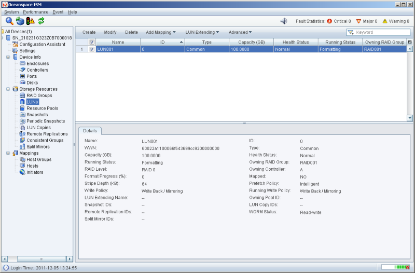
Task: Click the column chooser icon in table header
Action: coord(410,42)
